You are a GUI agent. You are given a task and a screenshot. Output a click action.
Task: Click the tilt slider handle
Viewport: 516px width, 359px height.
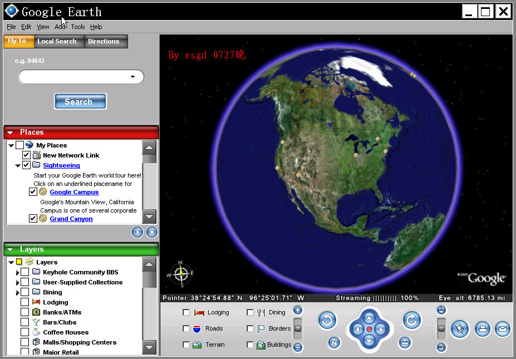(441, 328)
